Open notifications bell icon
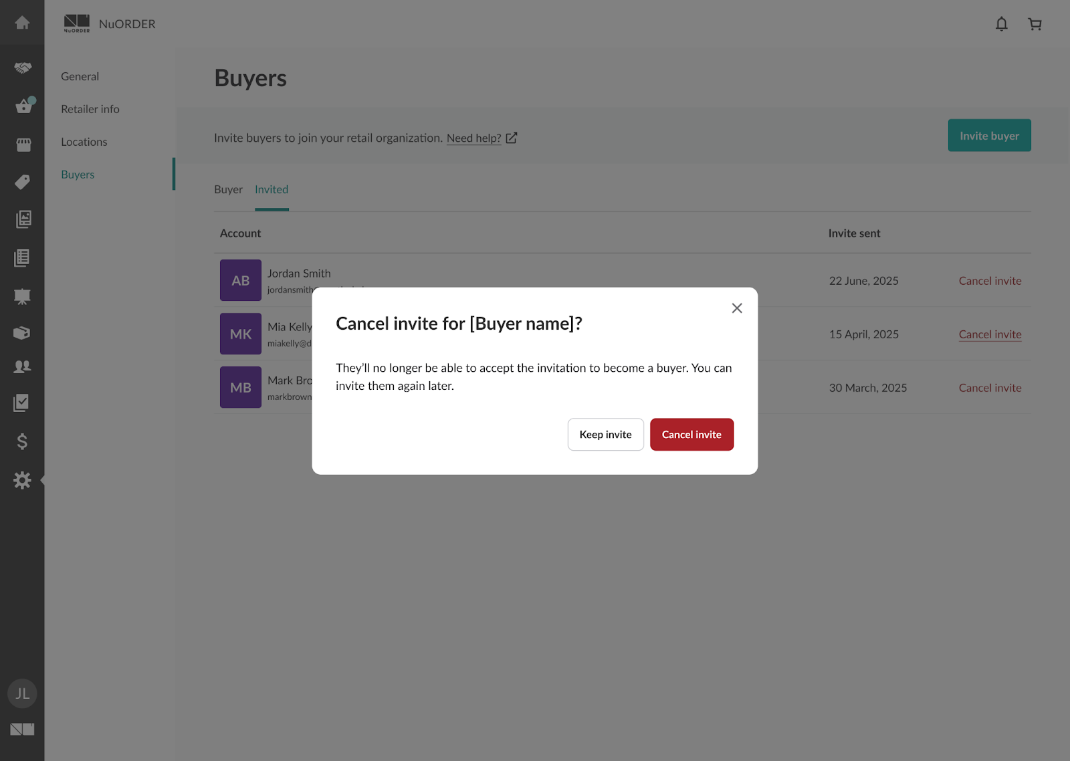1070x761 pixels. (x=1001, y=24)
